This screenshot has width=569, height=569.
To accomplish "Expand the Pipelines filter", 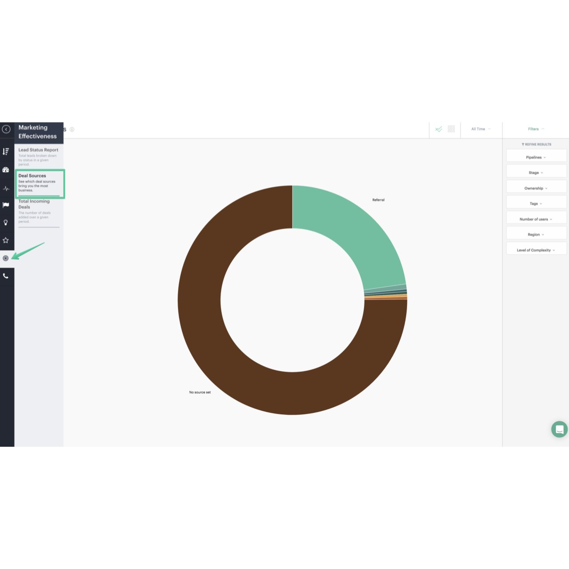I will (x=536, y=157).
